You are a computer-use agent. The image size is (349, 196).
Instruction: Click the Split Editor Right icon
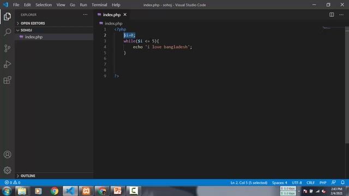(332, 15)
